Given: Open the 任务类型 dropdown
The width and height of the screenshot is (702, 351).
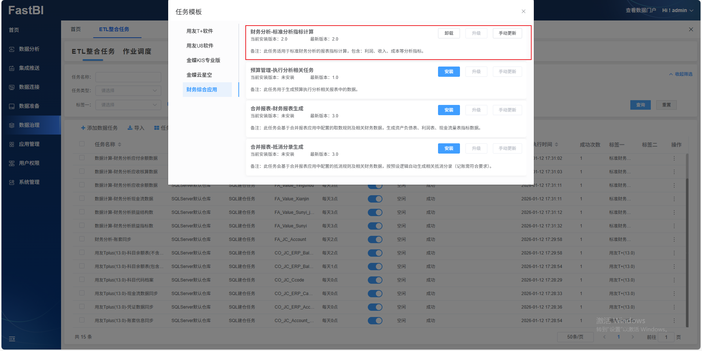Looking at the screenshot, I should (x=128, y=91).
